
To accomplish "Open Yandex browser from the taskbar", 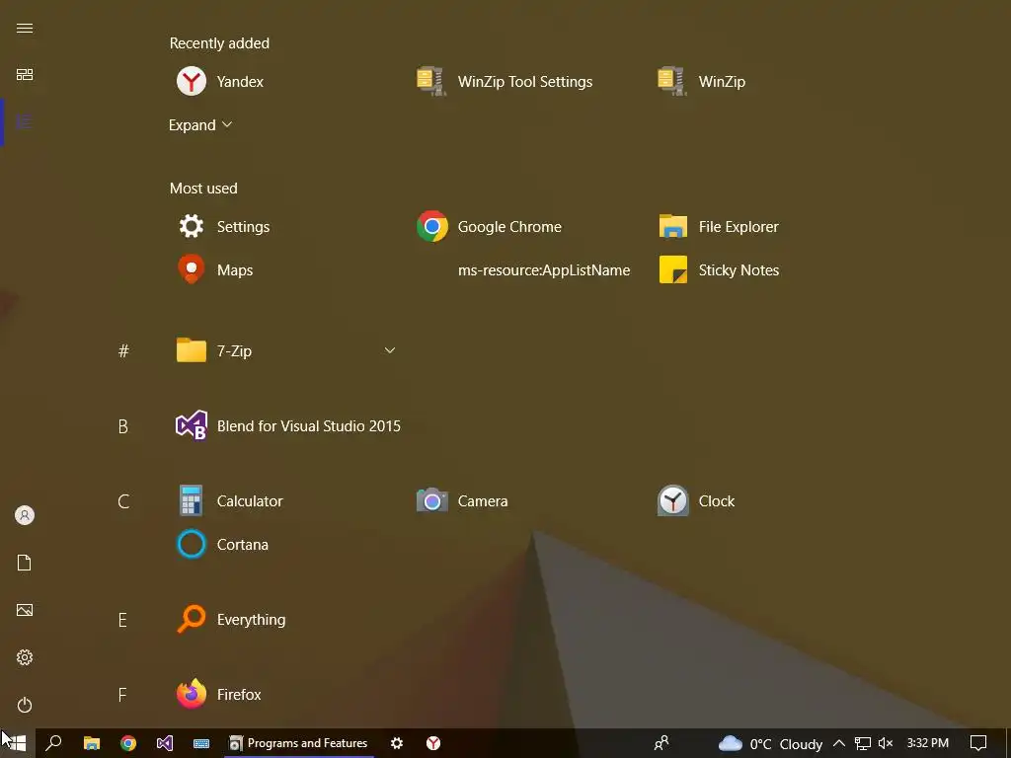I will pos(433,743).
